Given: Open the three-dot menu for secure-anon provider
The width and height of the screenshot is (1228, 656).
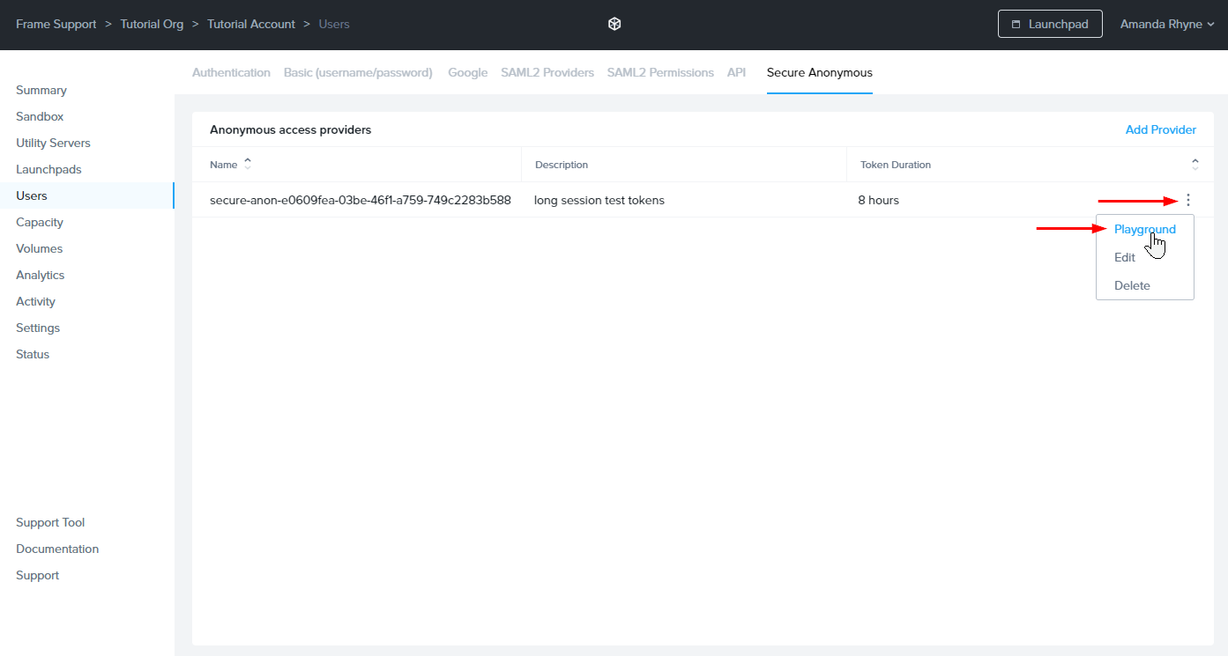Looking at the screenshot, I should (x=1188, y=200).
